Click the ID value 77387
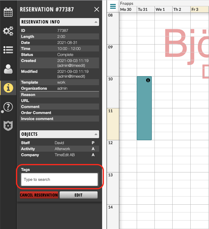The image size is (209, 229). 63,30
